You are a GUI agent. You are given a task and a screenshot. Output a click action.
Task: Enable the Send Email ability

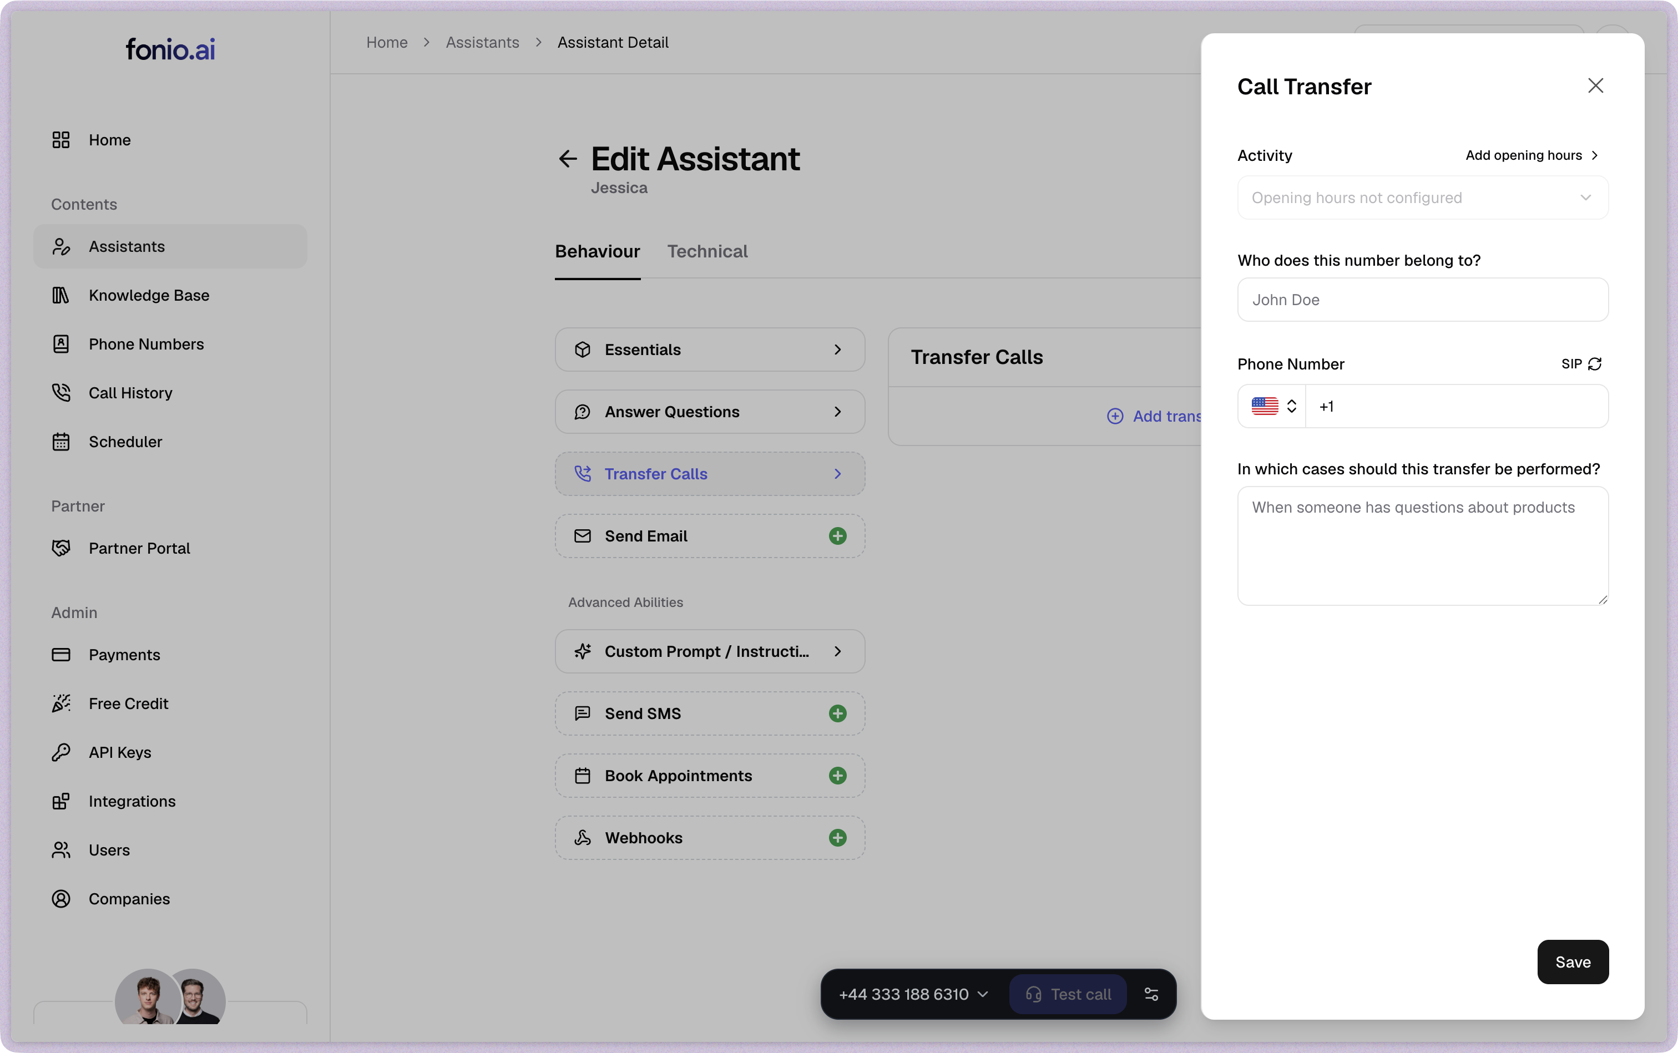[x=837, y=536]
